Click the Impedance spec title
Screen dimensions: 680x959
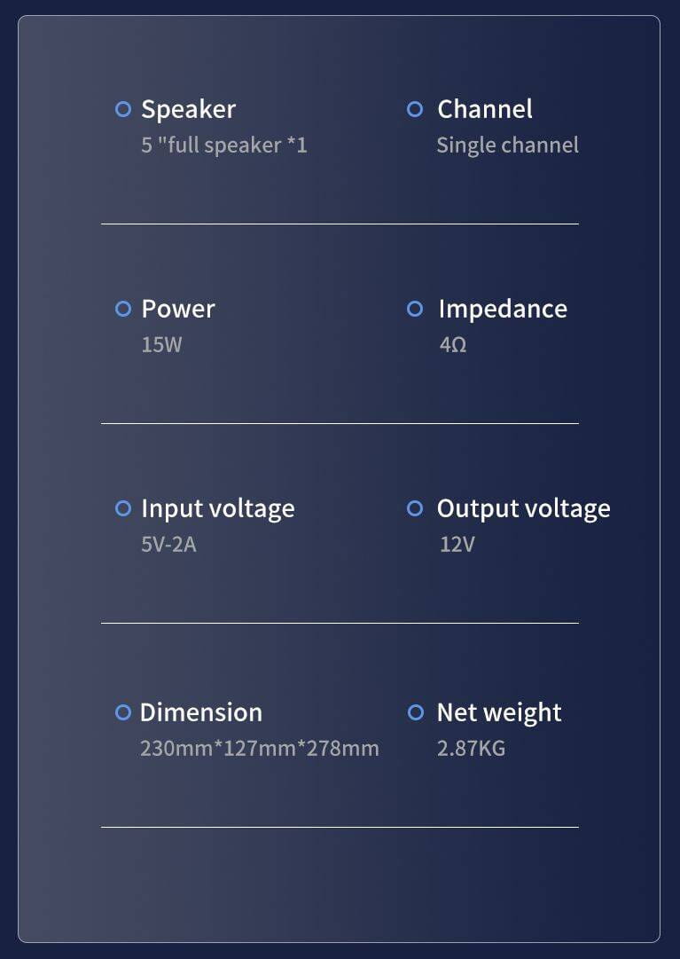point(503,309)
